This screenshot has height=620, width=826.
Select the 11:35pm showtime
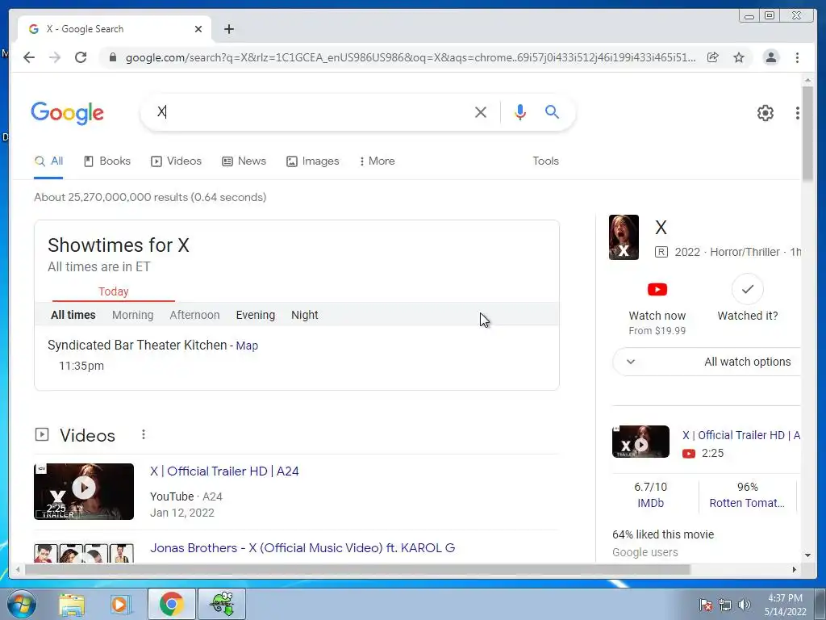81,366
